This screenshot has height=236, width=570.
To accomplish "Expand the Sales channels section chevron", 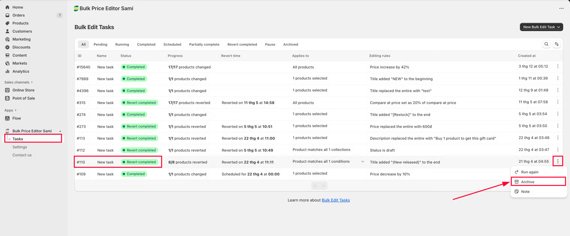I will tap(32, 82).
